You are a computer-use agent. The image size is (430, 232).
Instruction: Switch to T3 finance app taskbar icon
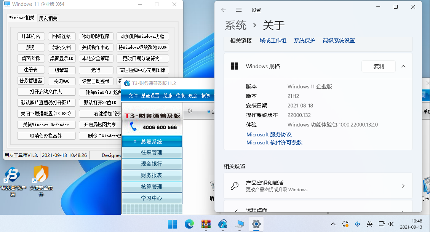[223, 224]
